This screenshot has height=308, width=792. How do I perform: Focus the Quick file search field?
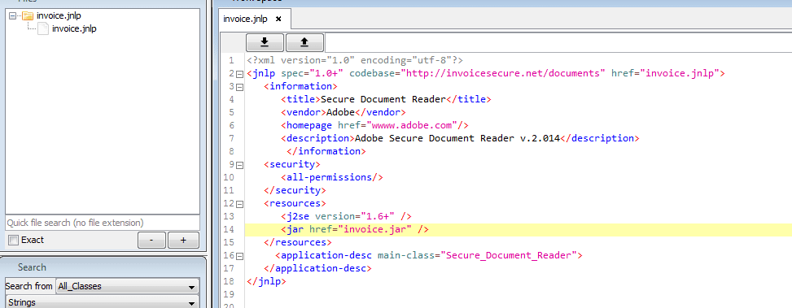(103, 223)
